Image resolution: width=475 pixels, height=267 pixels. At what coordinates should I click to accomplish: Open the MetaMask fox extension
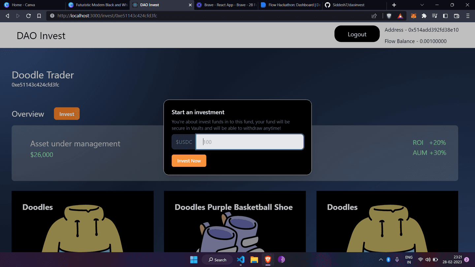pyautogui.click(x=413, y=16)
